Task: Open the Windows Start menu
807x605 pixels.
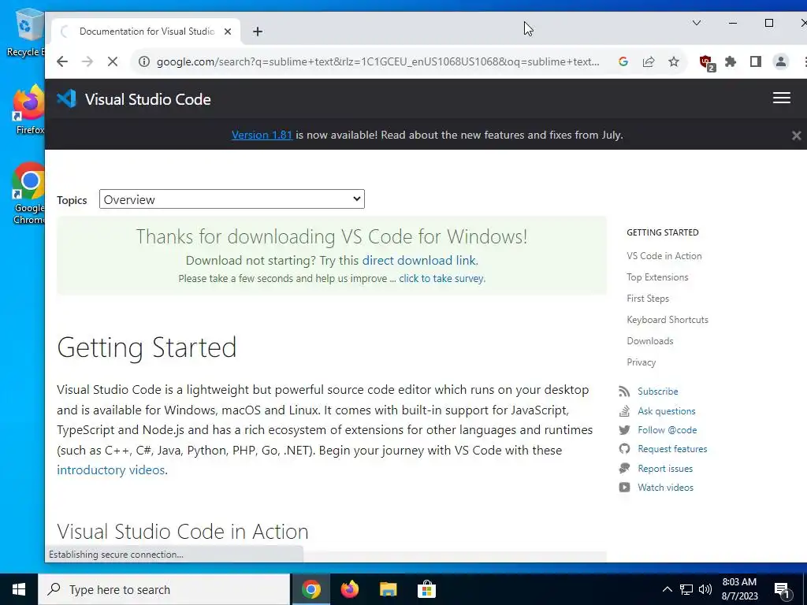Action: pyautogui.click(x=19, y=589)
